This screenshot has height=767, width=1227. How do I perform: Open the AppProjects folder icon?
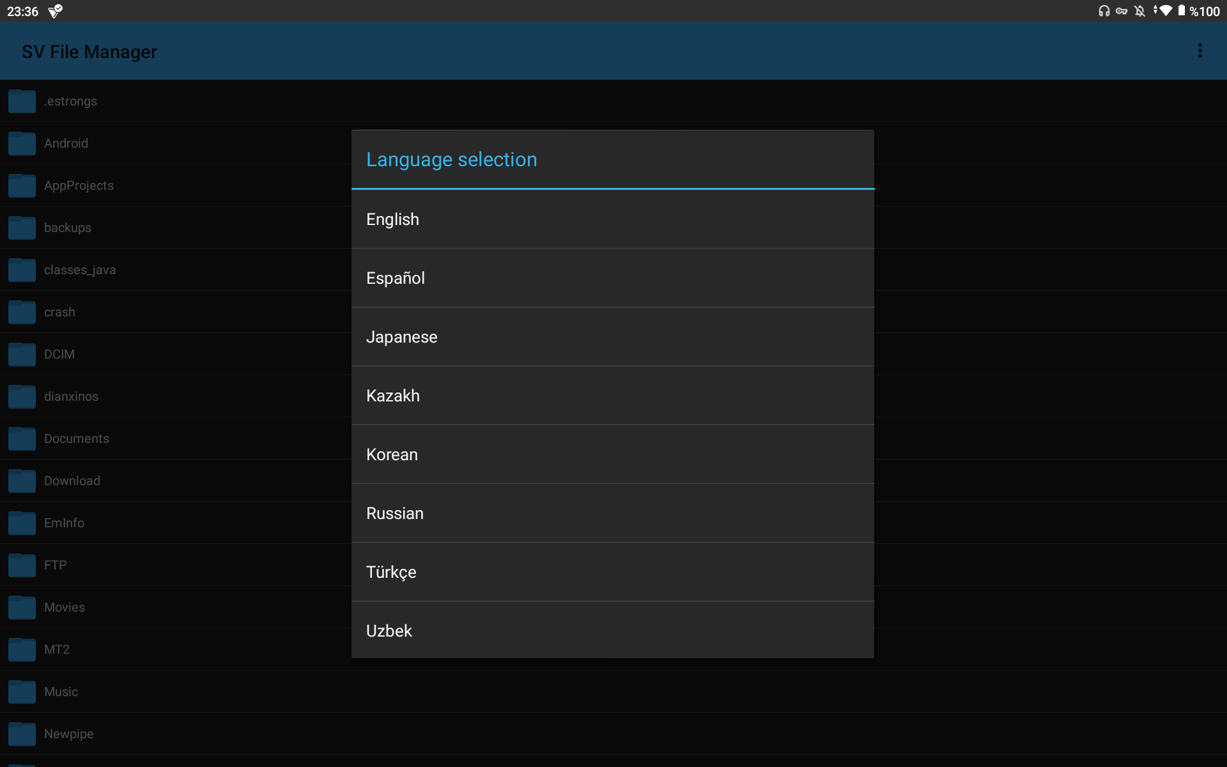click(x=21, y=185)
